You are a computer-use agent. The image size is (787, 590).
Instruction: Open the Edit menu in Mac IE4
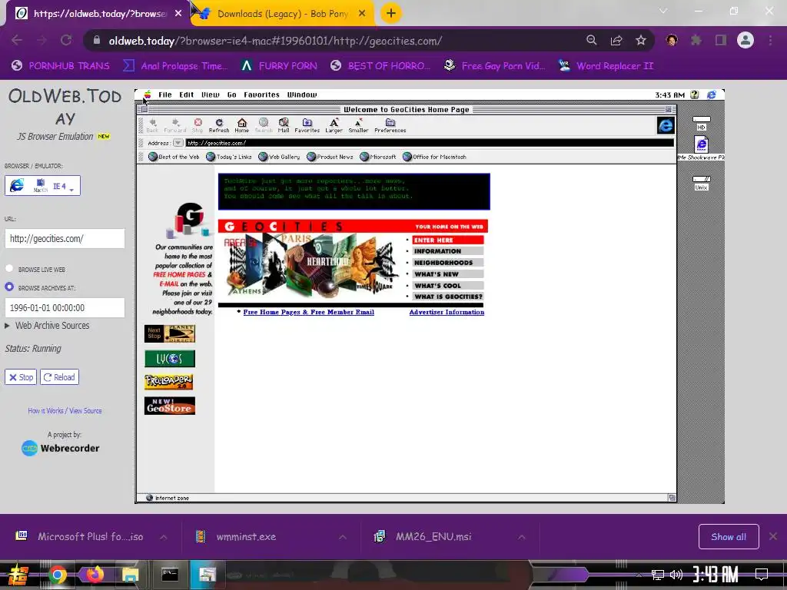click(186, 94)
